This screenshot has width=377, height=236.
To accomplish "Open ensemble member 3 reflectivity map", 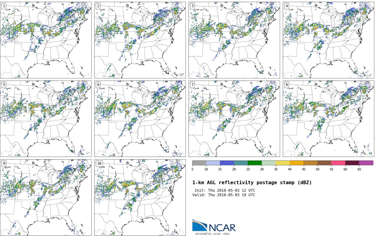I will click(x=234, y=40).
